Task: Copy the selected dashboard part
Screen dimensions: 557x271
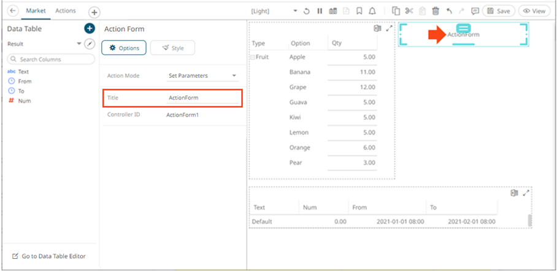Action: (x=396, y=11)
